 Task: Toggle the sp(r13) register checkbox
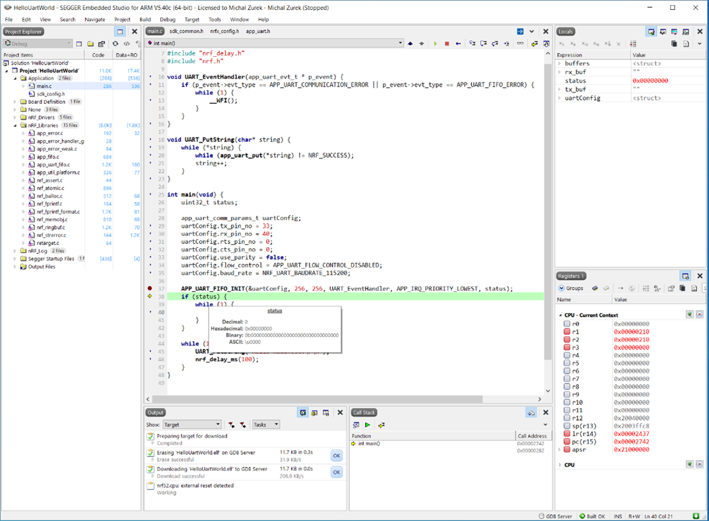[566, 426]
